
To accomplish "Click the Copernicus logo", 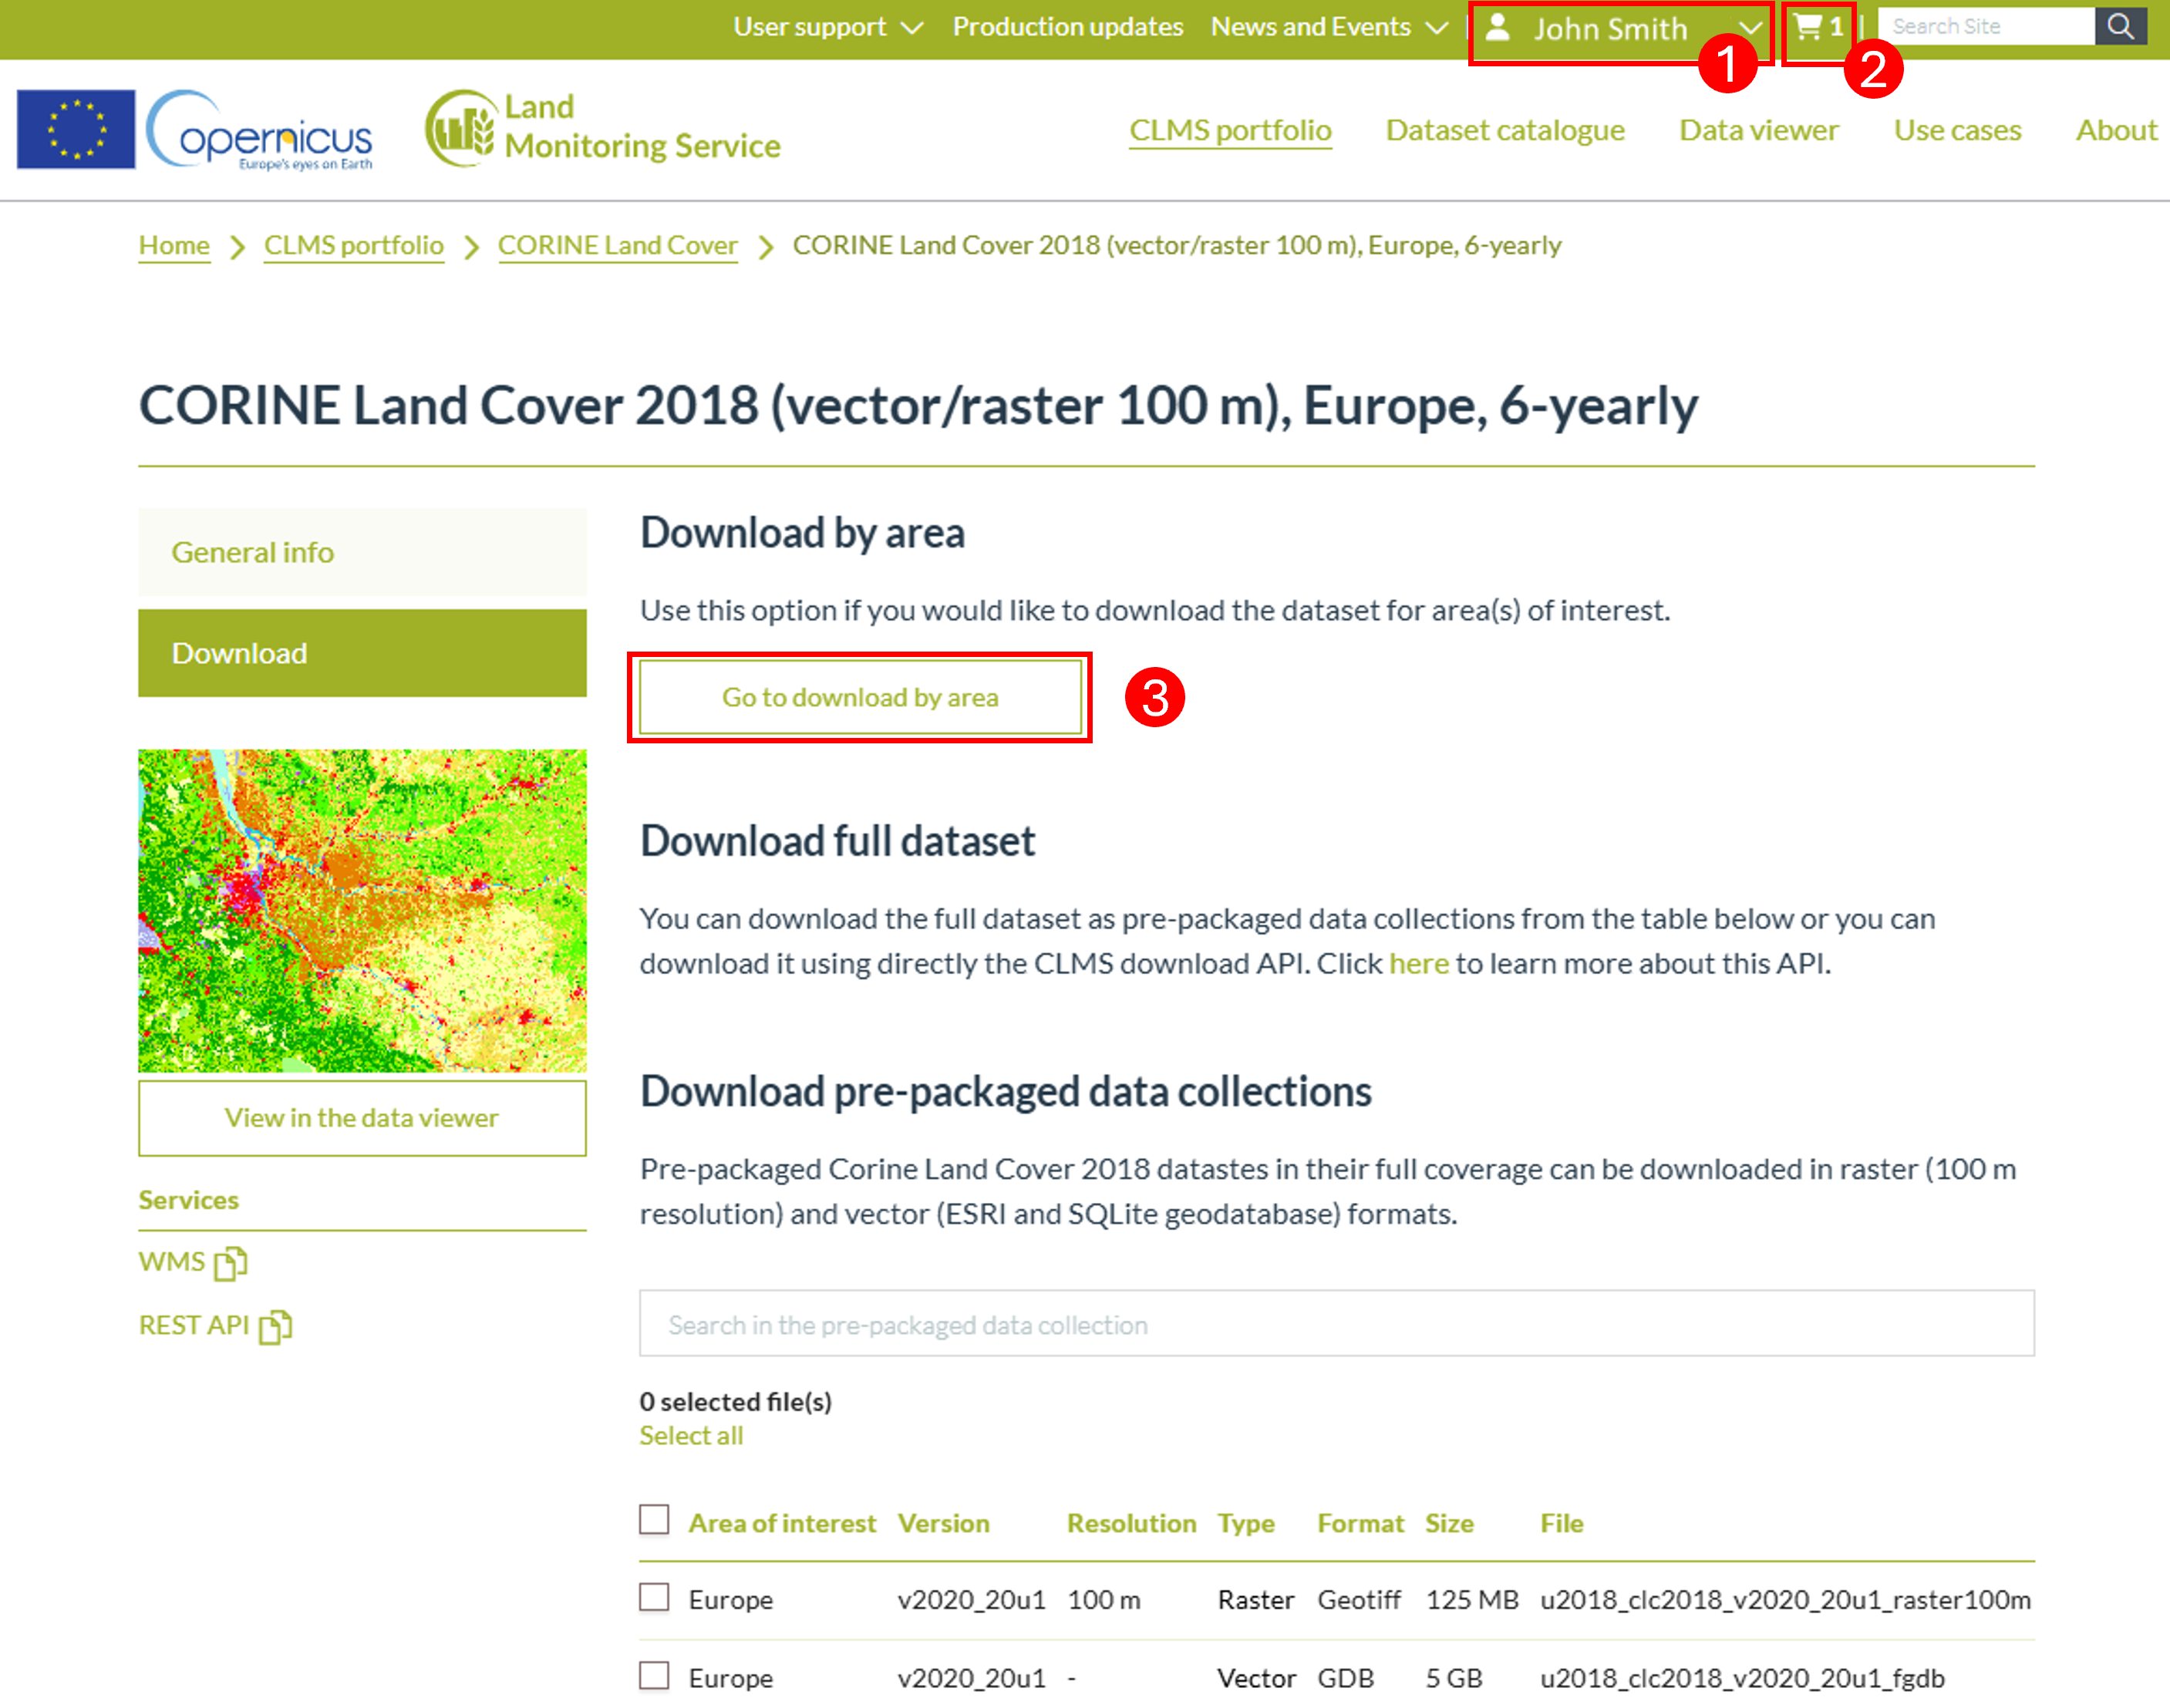I will click(260, 131).
